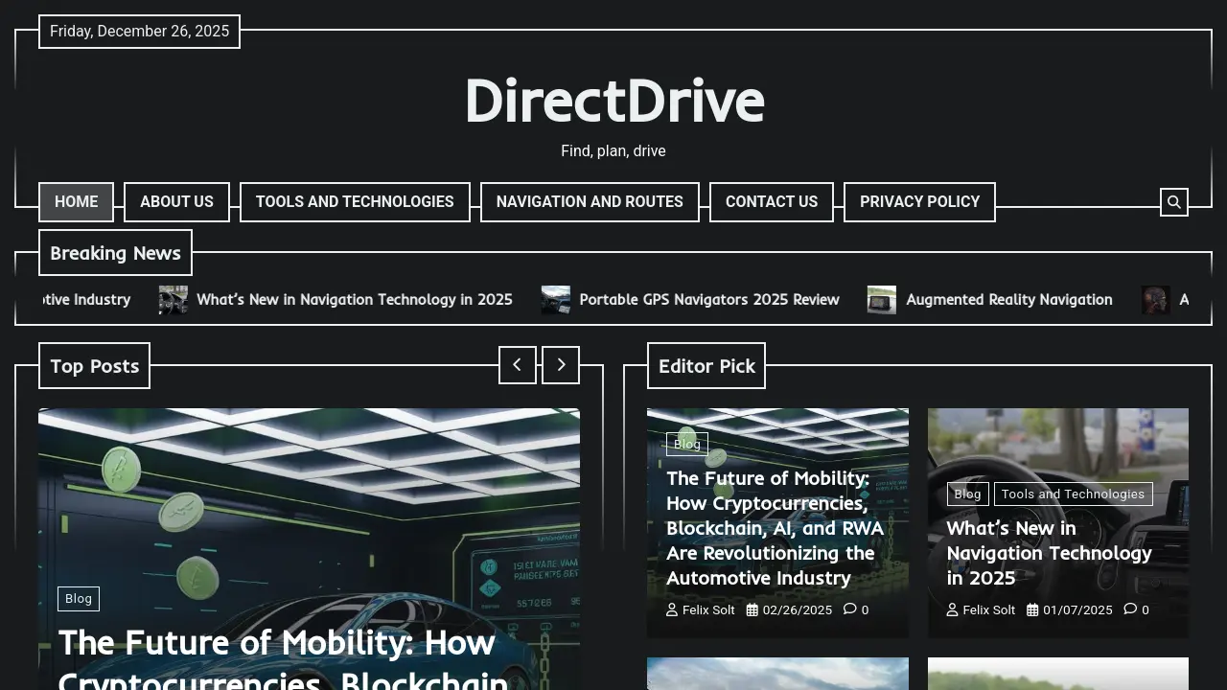Click Tools and Technologies tag on card
The width and height of the screenshot is (1227, 690).
1074,494
